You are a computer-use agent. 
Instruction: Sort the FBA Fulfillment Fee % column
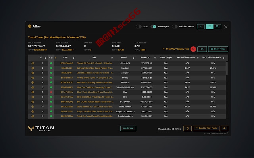point(224,58)
